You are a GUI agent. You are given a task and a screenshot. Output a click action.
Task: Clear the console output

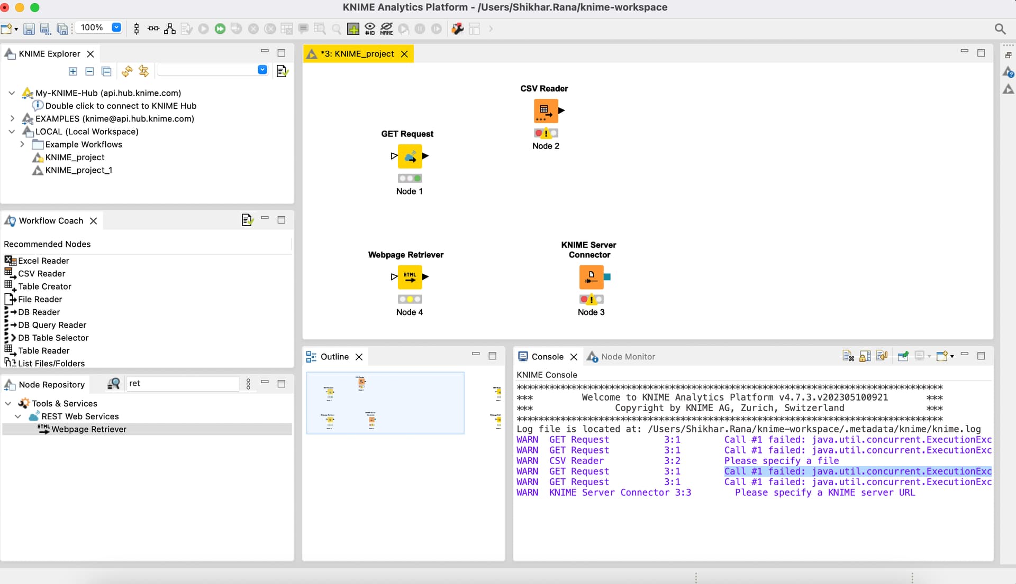click(x=848, y=356)
